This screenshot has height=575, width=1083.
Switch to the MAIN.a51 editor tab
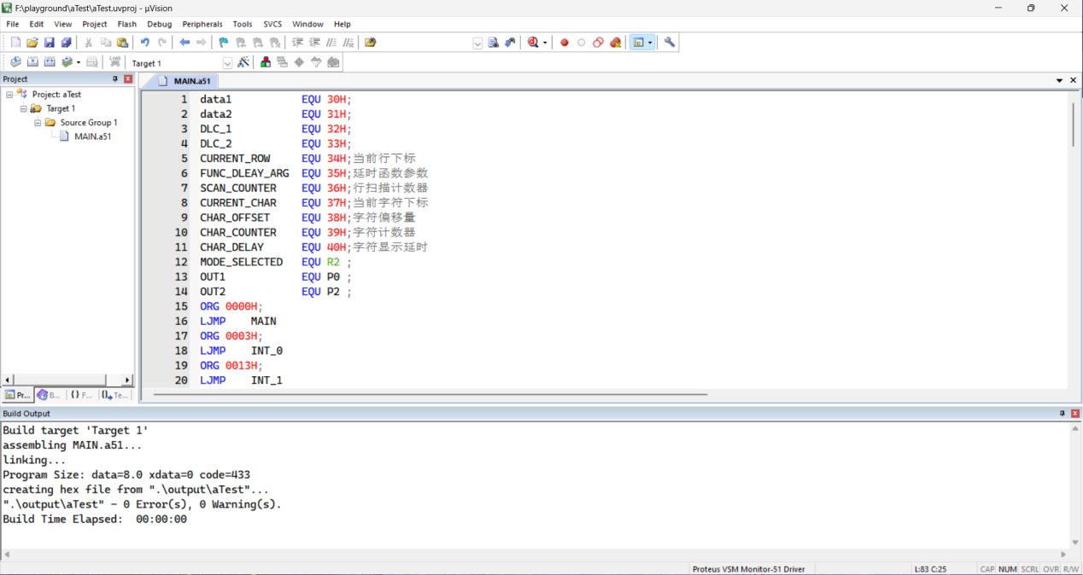(x=185, y=81)
